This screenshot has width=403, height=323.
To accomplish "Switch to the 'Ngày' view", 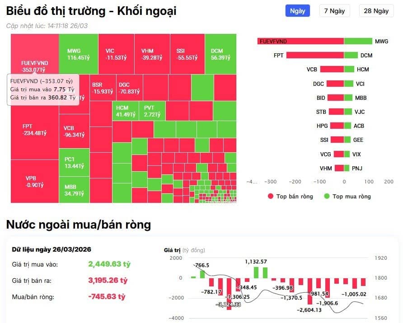I will (x=297, y=10).
